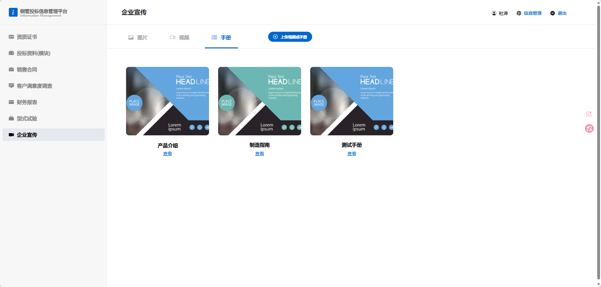Switch to the 图片 tab
The image size is (601, 287).
click(x=138, y=37)
